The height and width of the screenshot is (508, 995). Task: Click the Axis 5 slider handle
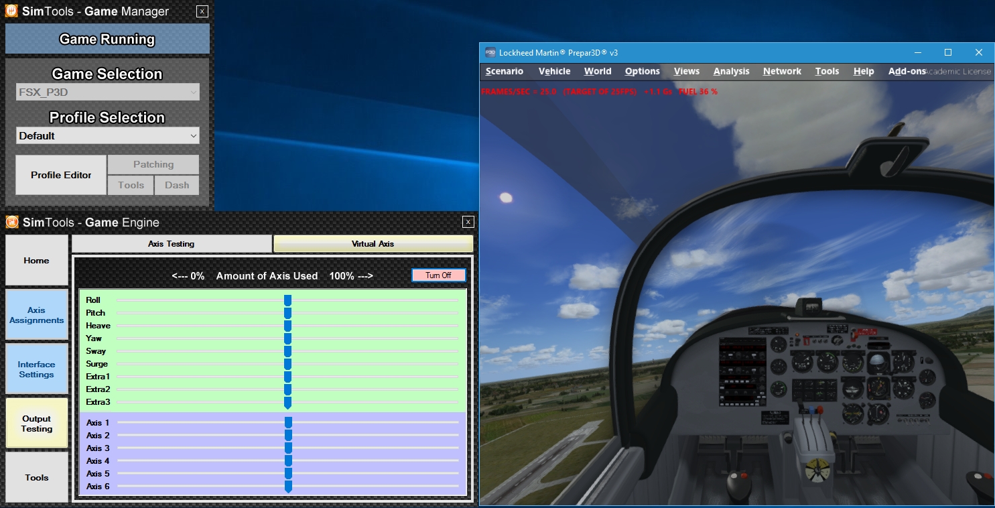[288, 474]
